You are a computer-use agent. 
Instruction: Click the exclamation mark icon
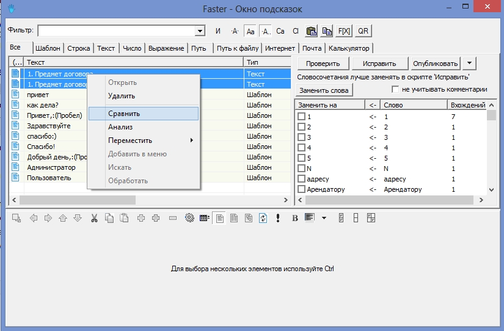pyautogui.click(x=278, y=218)
